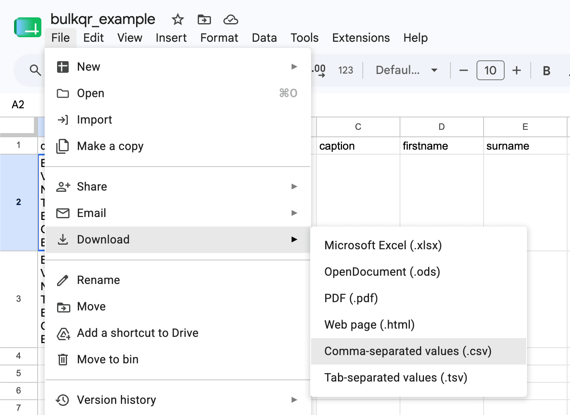Viewport: 570px width, 415px height.
Task: Click the Make a copy icon
Action: (63, 146)
